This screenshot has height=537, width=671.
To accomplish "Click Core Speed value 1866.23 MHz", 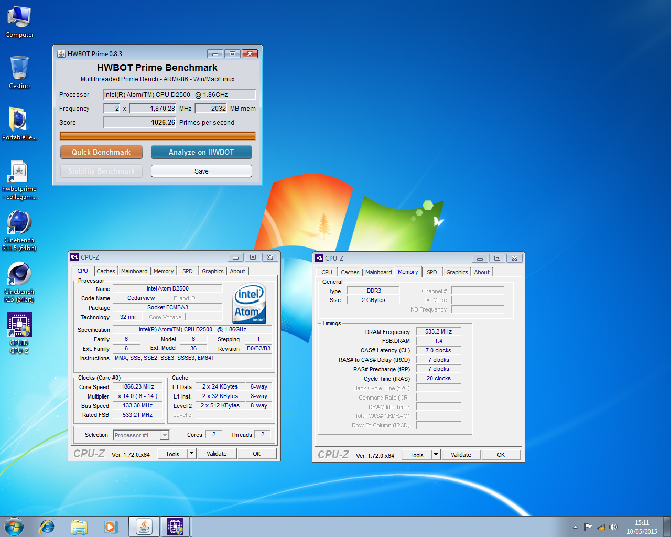I will (138, 386).
